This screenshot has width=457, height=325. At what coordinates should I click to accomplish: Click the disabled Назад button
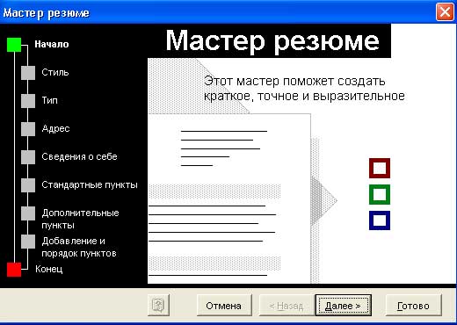click(x=287, y=306)
